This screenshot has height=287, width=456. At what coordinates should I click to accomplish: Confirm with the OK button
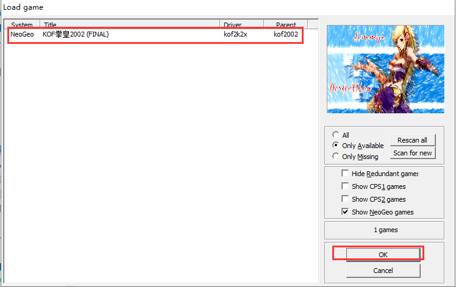coord(383,255)
